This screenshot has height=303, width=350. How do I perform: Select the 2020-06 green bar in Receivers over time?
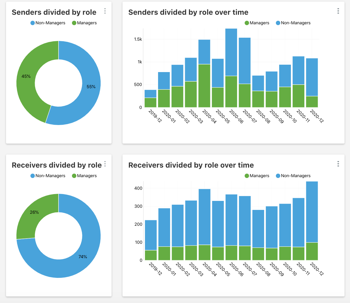coord(231,253)
